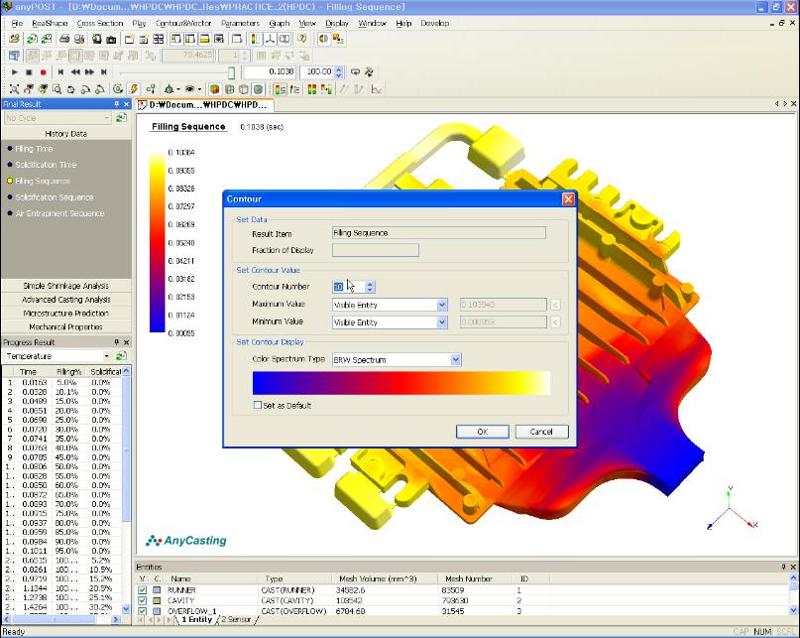Open Mechanical Properties
This screenshot has width=800, height=638.
pyautogui.click(x=65, y=326)
